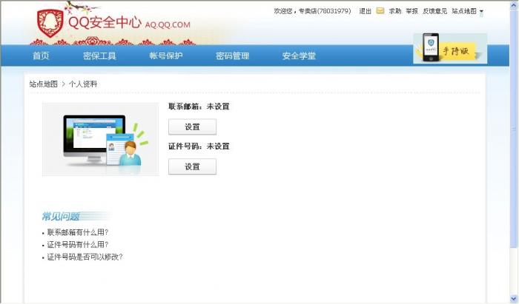Screen dimensions: 519x304
Task: Click the 求助 help link
Action: coord(395,11)
